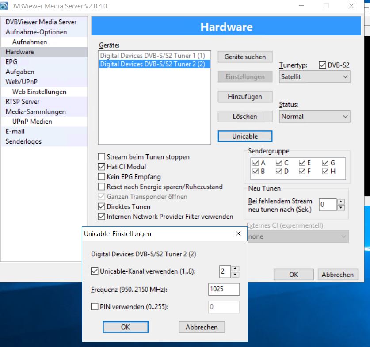Click Hinzufügen button
The image size is (370, 347).
click(245, 96)
